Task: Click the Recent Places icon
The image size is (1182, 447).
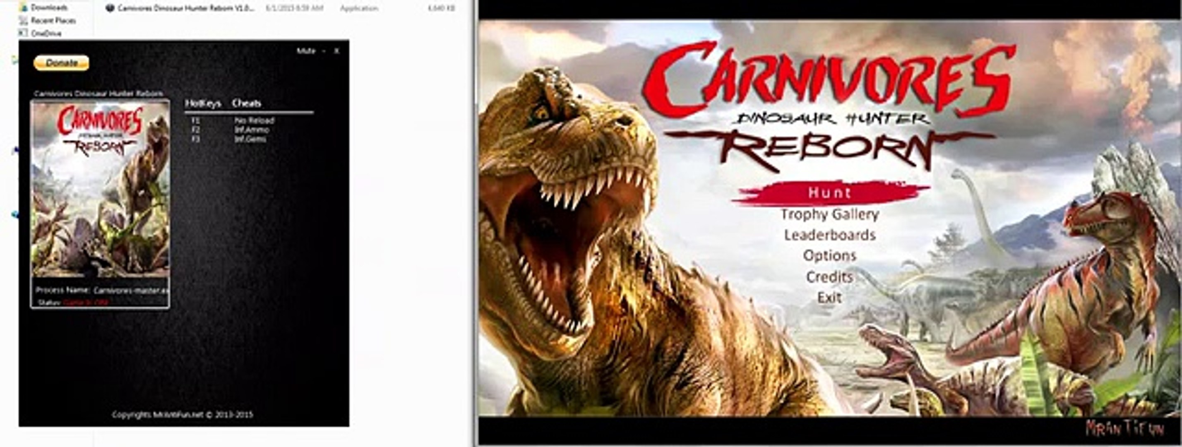Action: 24,20
